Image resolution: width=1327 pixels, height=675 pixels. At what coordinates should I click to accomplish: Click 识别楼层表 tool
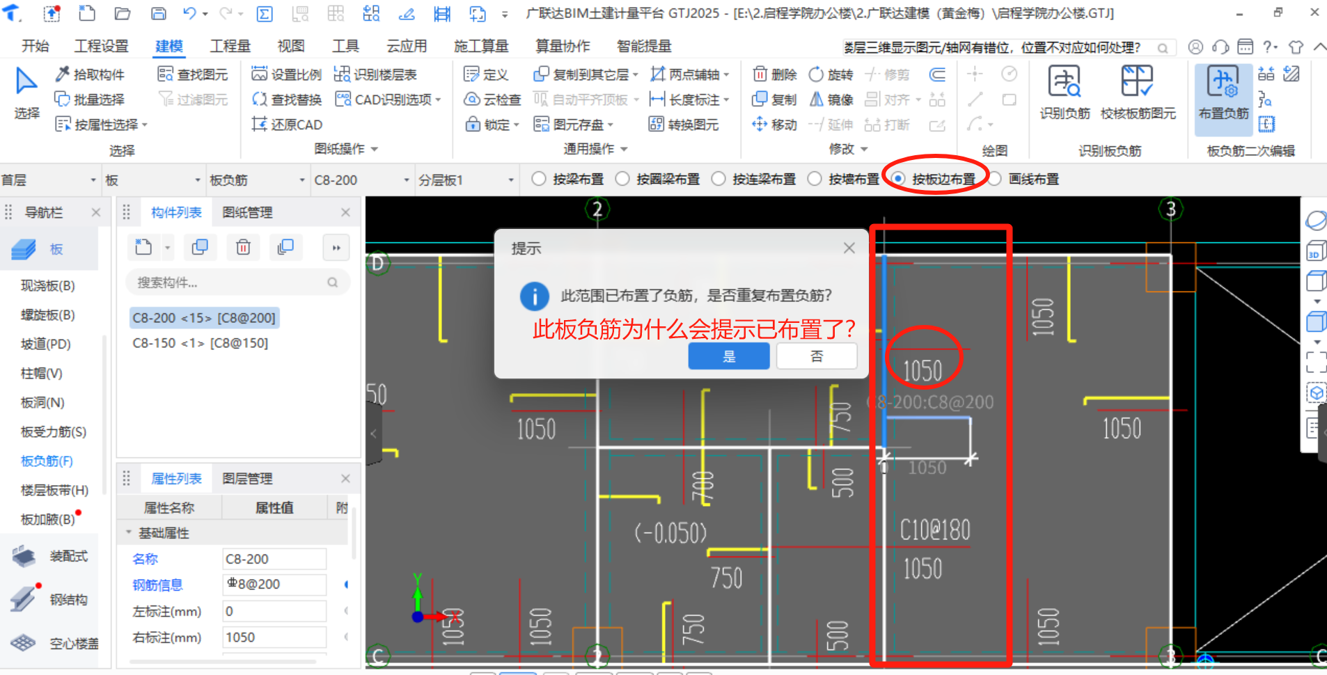[376, 74]
